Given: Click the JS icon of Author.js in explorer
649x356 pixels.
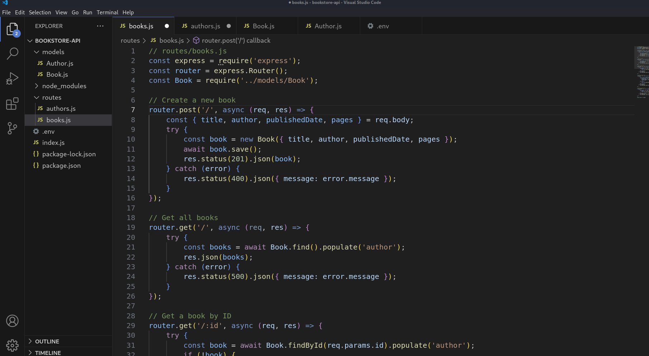Looking at the screenshot, I should 40,63.
